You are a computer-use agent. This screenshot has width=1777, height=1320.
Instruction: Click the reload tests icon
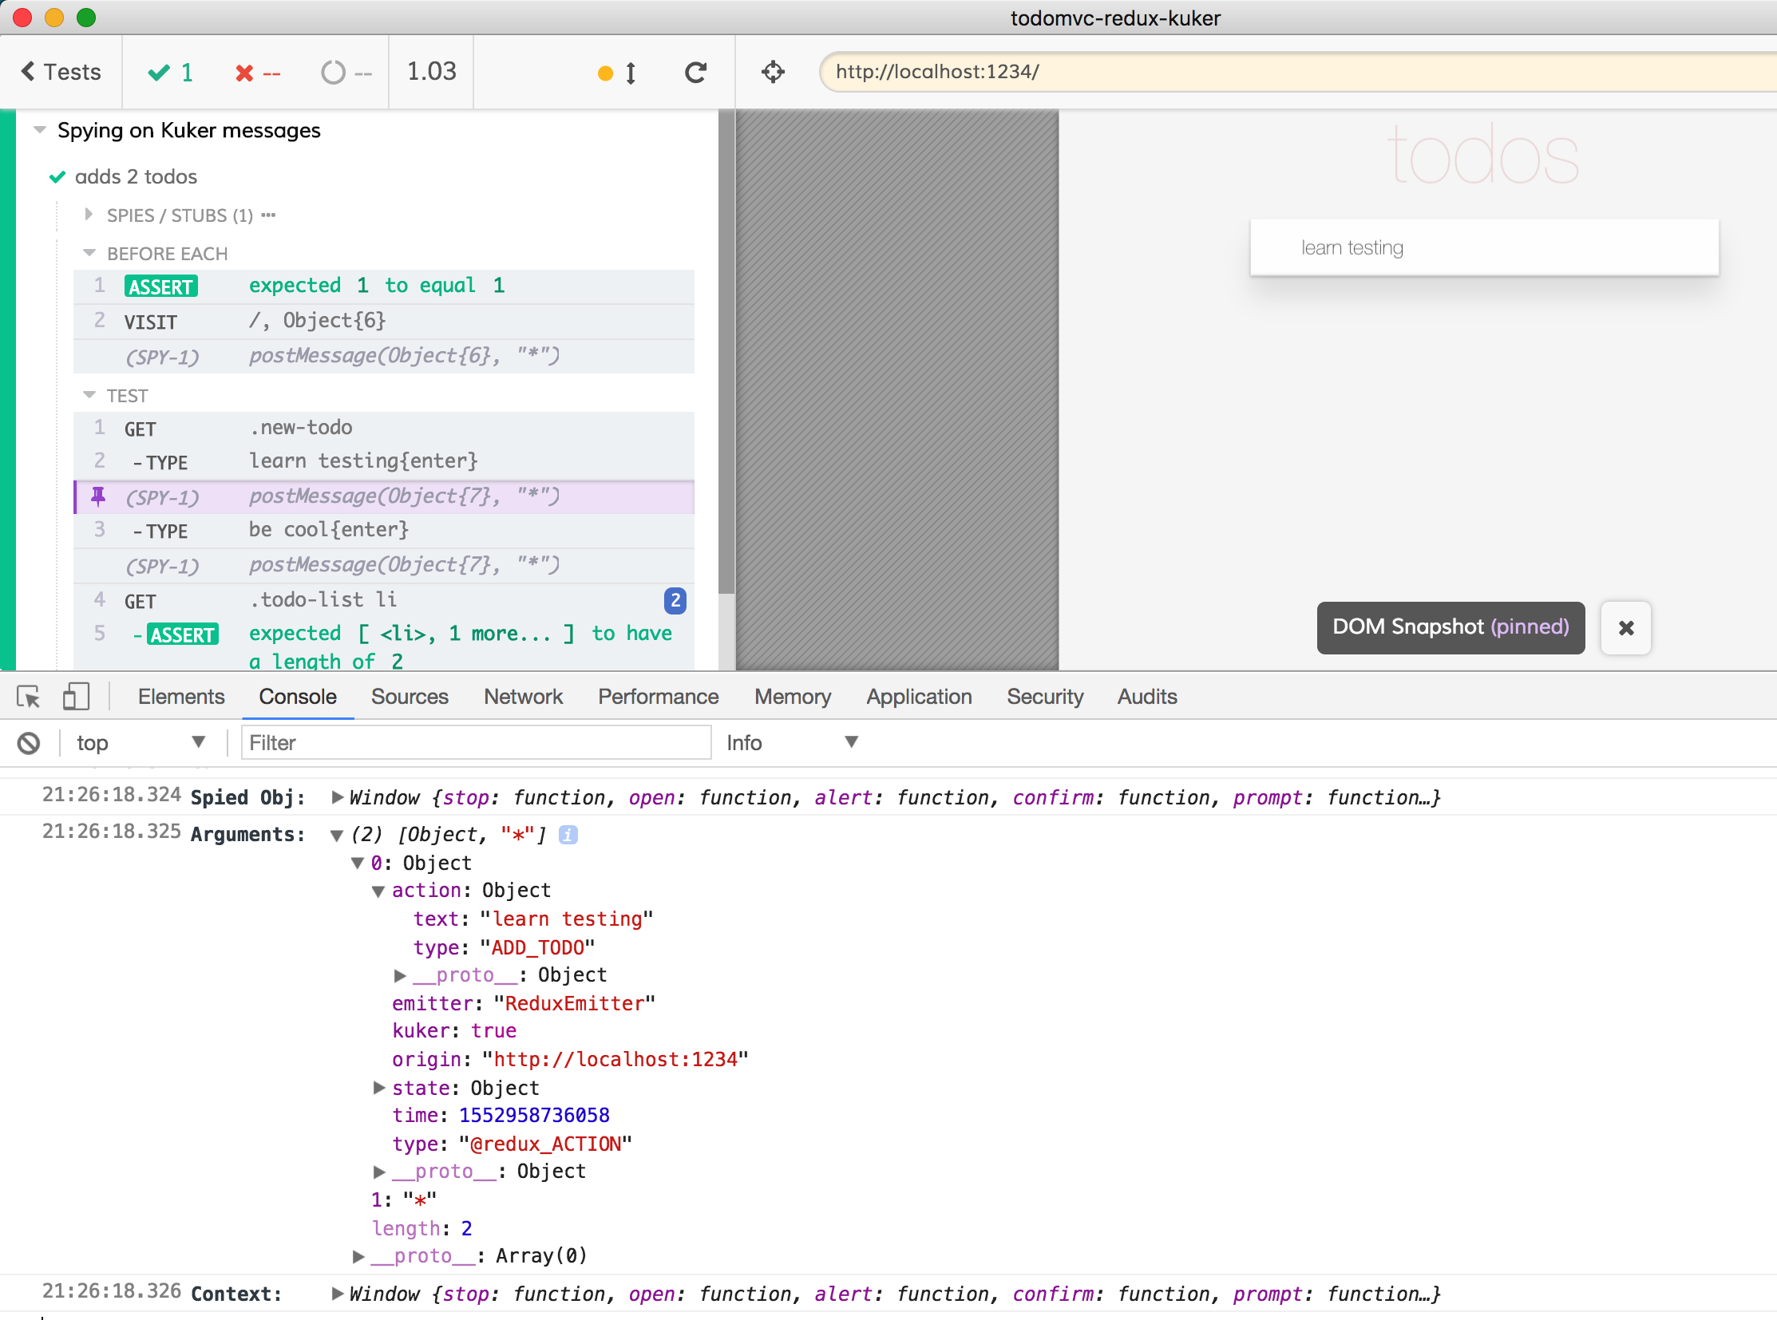[x=695, y=73]
